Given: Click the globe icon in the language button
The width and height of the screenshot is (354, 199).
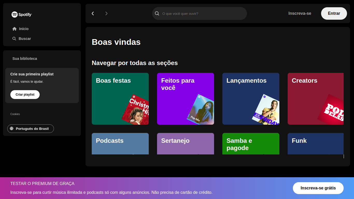Looking at the screenshot, I should click(11, 129).
